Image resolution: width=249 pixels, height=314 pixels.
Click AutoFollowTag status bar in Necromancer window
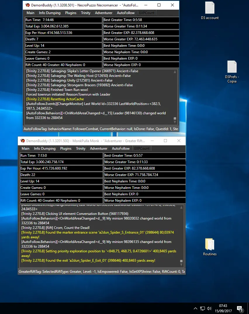pos(101,129)
